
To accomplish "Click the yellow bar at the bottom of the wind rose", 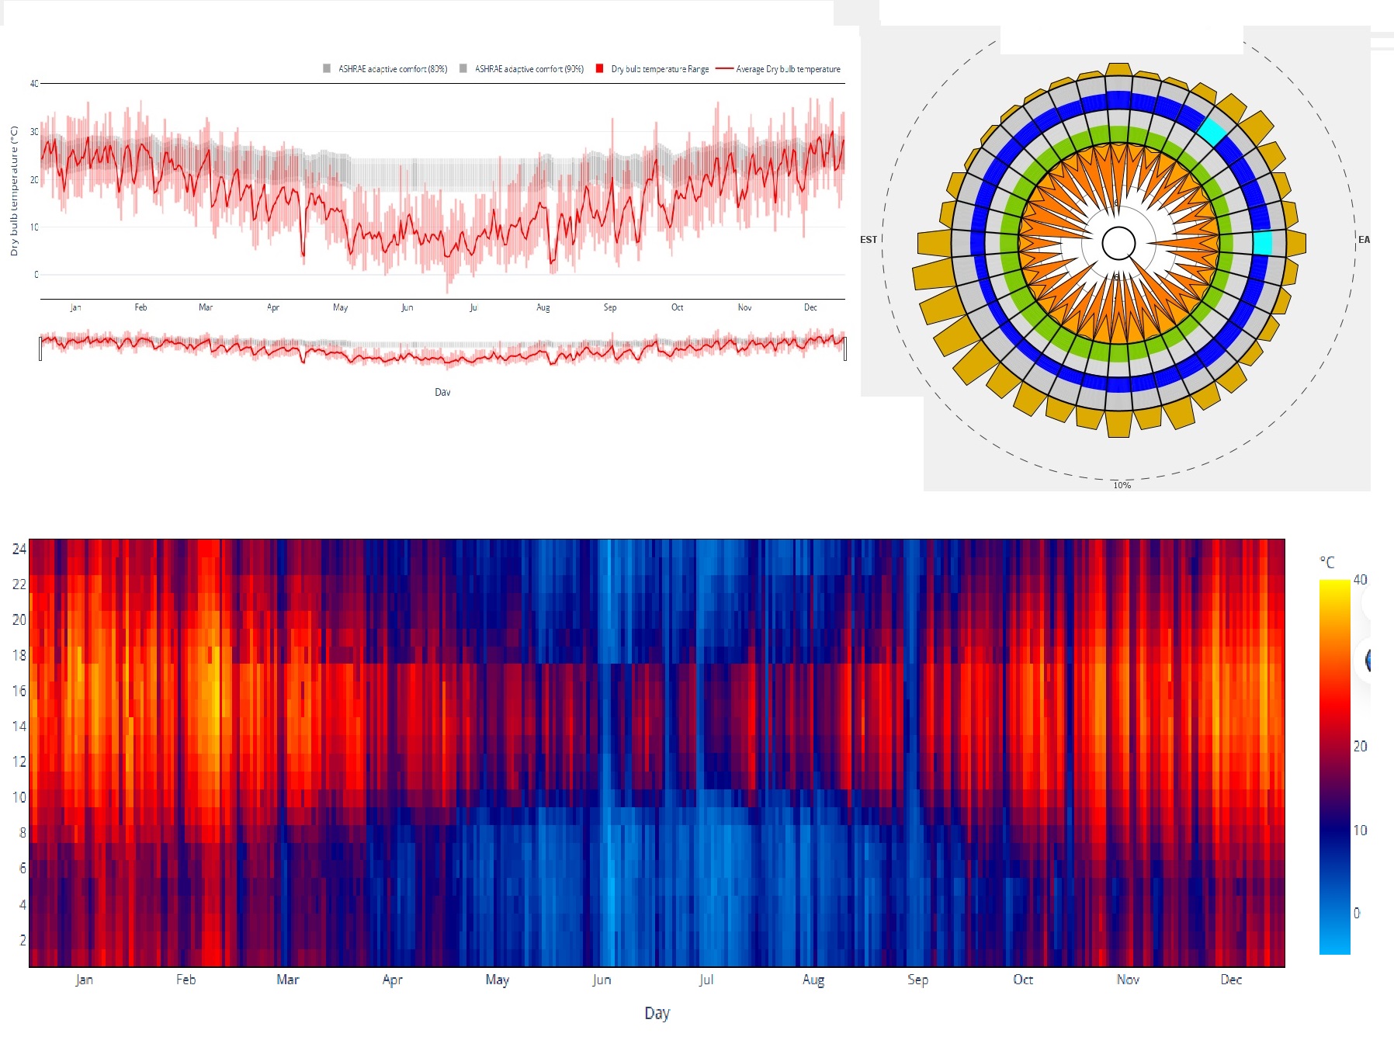I will (1118, 424).
